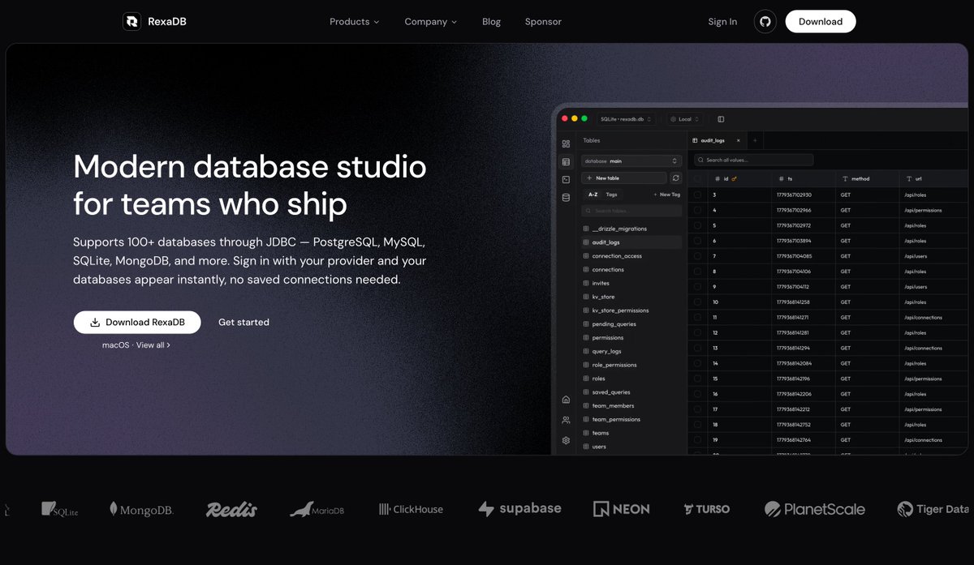Open the Sponsor page
The height and width of the screenshot is (565, 974).
click(543, 22)
